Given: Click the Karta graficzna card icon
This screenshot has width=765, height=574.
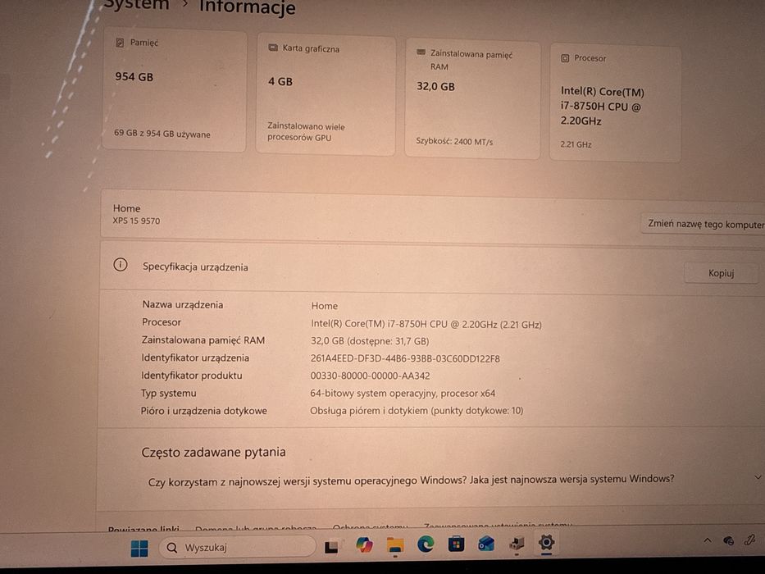Looking at the screenshot, I should [273, 48].
